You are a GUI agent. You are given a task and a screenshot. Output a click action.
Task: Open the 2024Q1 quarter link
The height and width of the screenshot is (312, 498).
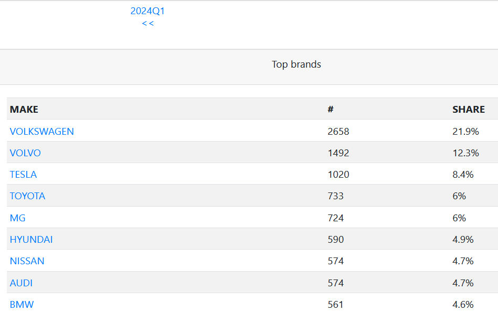pyautogui.click(x=147, y=11)
